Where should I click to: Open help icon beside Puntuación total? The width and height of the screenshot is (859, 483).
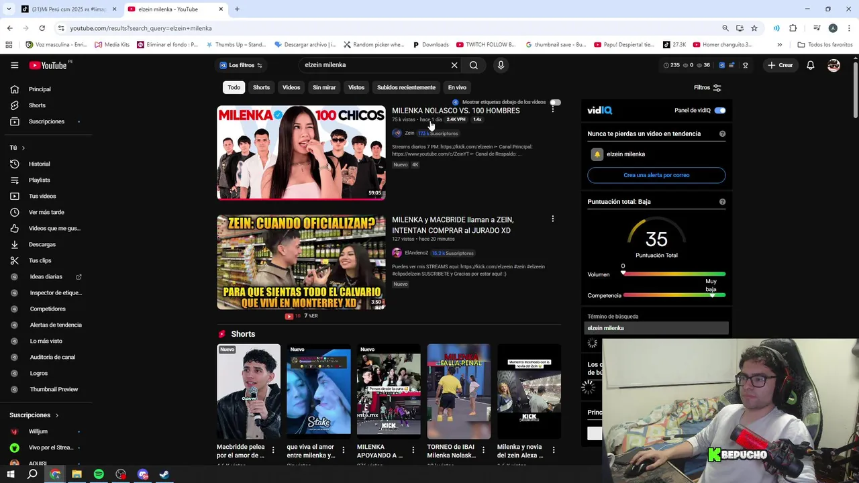tap(722, 201)
